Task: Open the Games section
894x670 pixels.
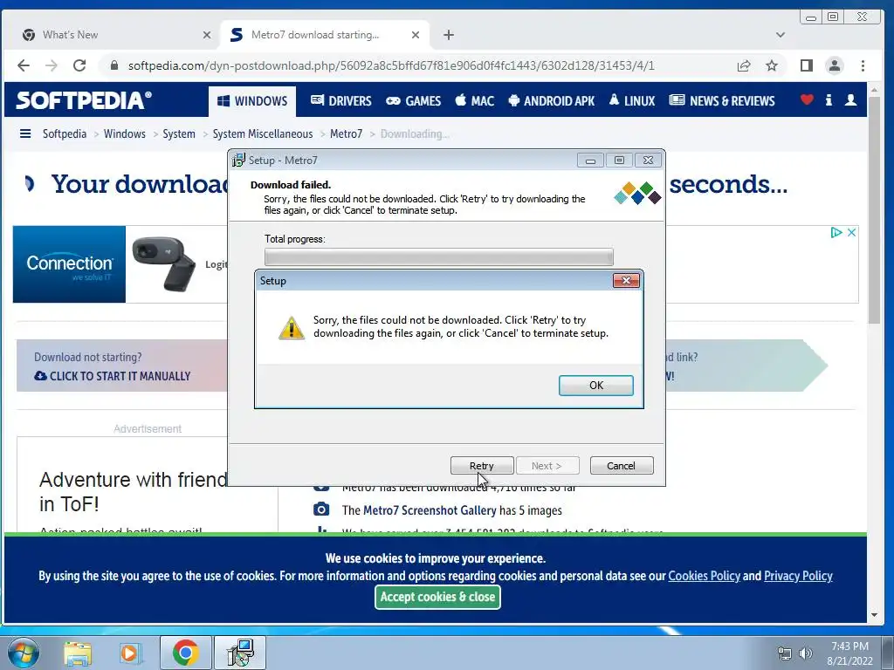Action: pyautogui.click(x=413, y=101)
